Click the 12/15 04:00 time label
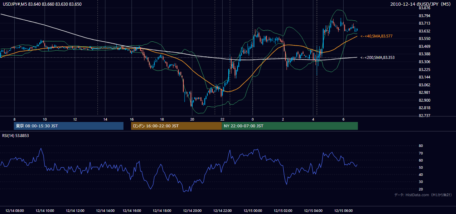 pyautogui.click(x=313, y=211)
